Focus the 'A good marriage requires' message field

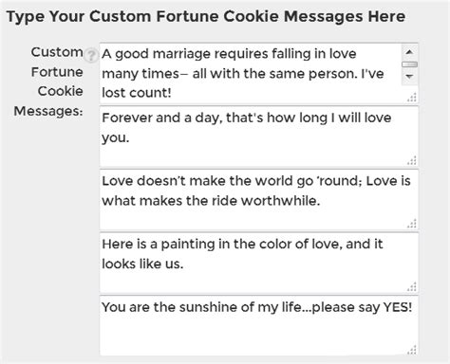pyautogui.click(x=259, y=73)
